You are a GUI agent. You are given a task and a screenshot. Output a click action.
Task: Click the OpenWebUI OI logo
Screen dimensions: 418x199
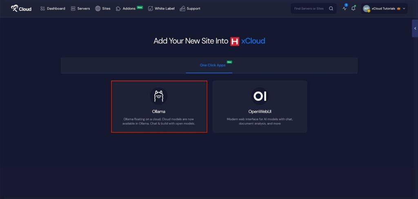[260, 96]
